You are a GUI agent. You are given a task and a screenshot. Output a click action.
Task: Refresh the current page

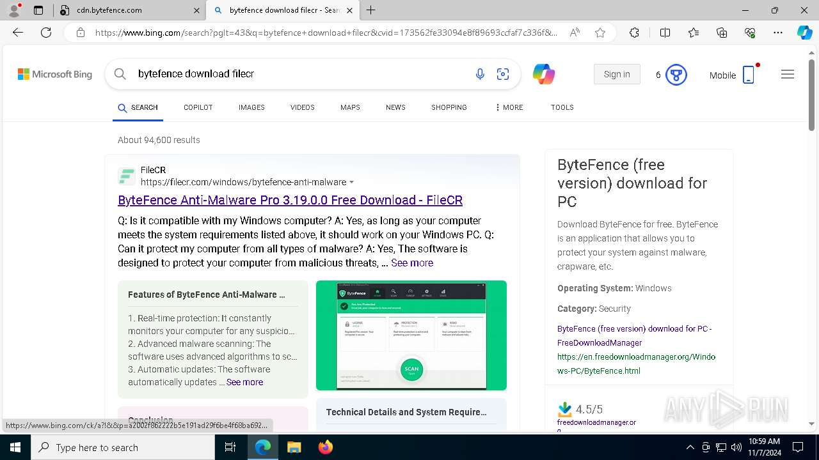click(x=46, y=33)
